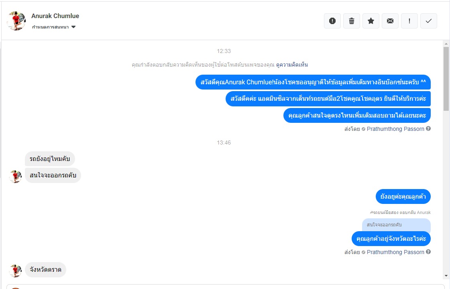Click help icon beside lower Prathumthong Passorn
450x289 pixels.
coord(428,252)
